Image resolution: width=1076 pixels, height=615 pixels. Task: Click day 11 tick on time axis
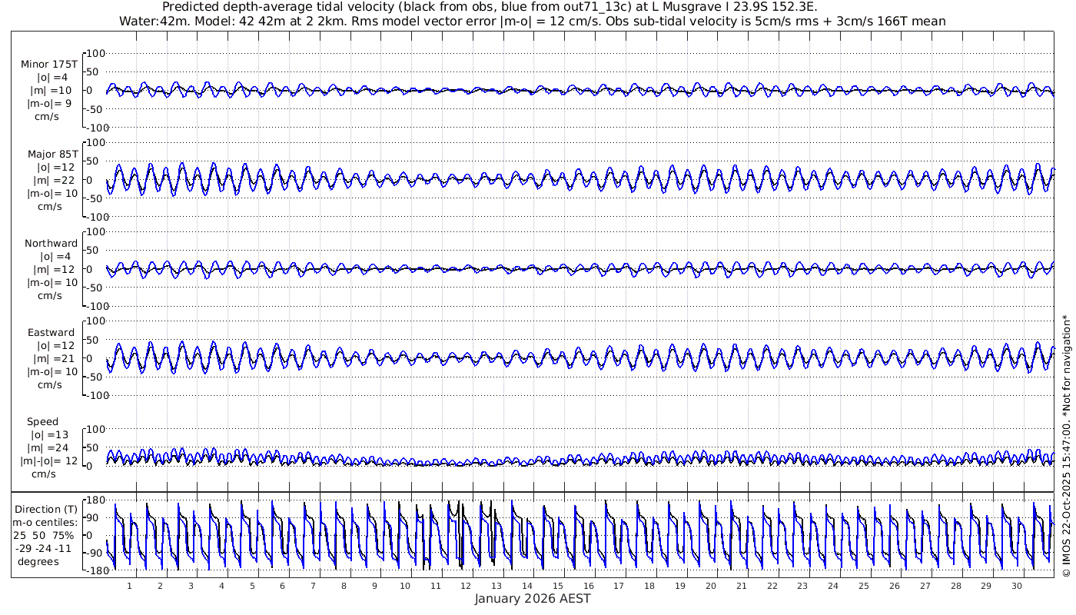click(x=435, y=585)
